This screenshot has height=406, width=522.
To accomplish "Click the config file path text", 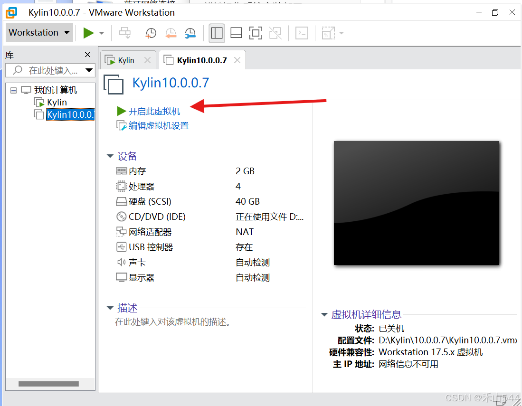I will (x=448, y=340).
